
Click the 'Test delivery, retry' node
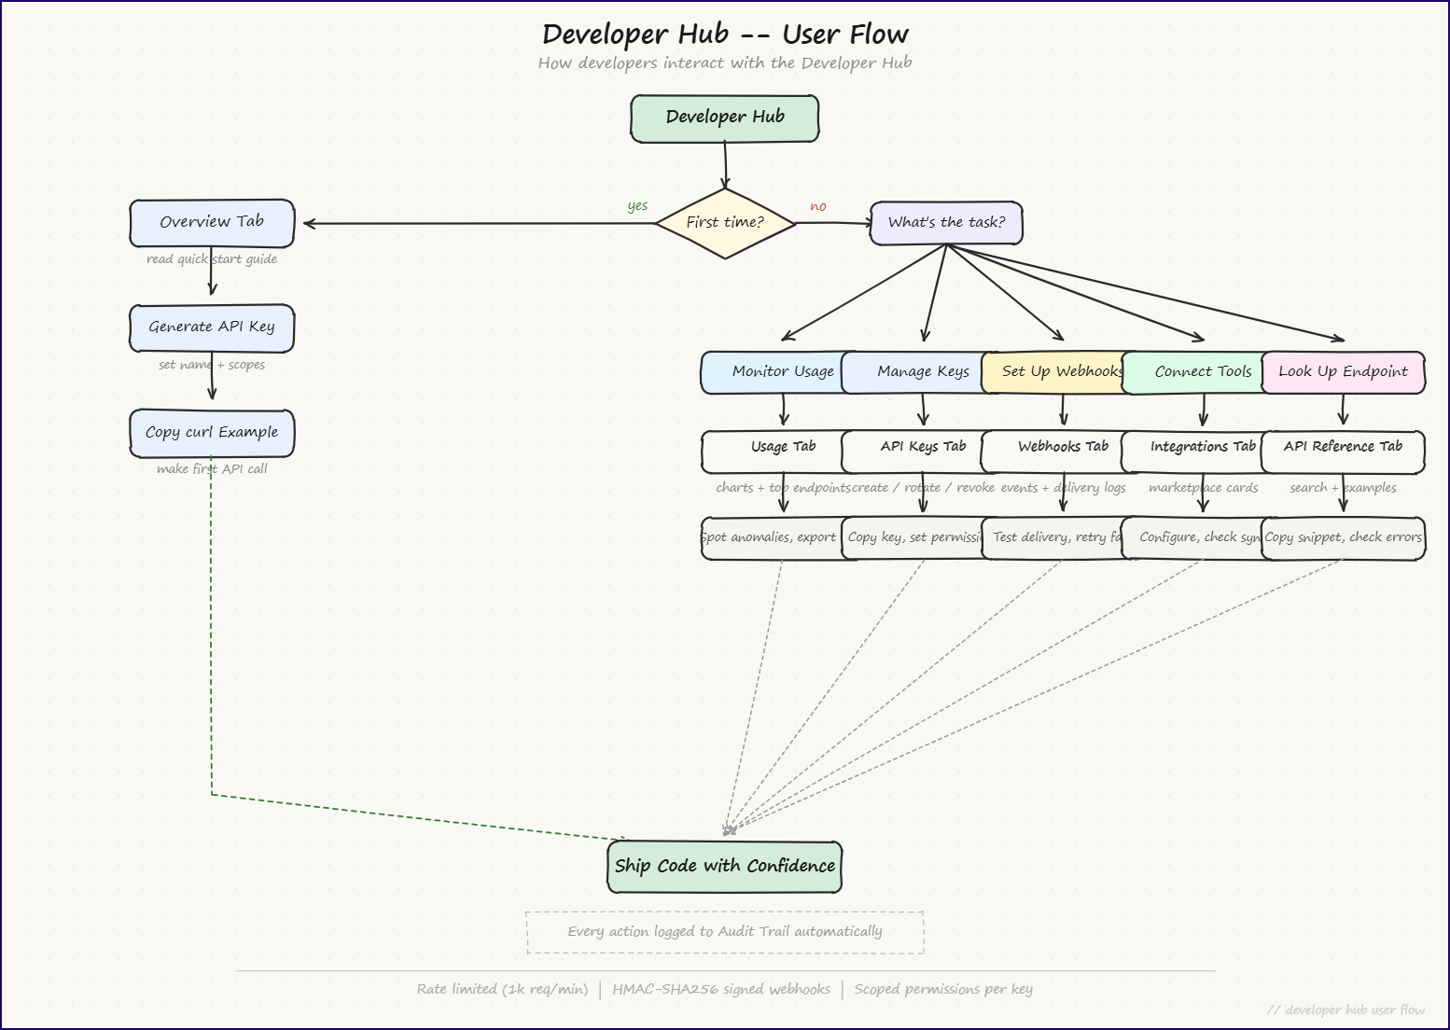[x=1053, y=538]
